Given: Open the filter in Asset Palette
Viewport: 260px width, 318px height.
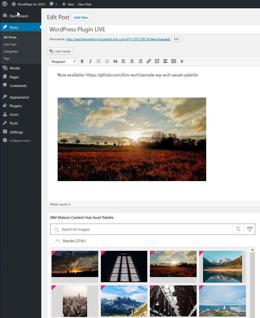Looking at the screenshot, I should (x=250, y=229).
